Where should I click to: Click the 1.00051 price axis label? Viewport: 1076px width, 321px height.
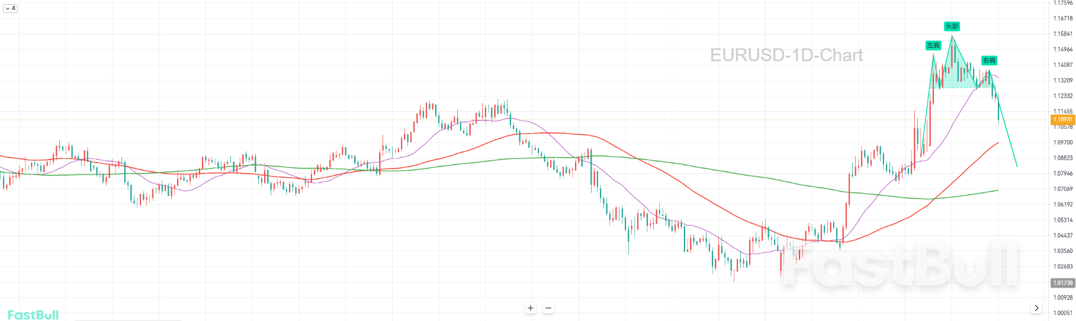point(1063,313)
